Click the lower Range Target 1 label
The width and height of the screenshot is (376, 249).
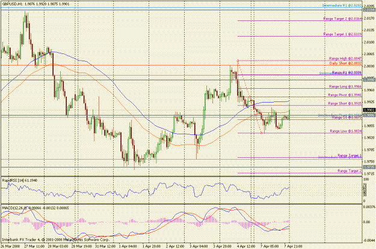click(350, 155)
